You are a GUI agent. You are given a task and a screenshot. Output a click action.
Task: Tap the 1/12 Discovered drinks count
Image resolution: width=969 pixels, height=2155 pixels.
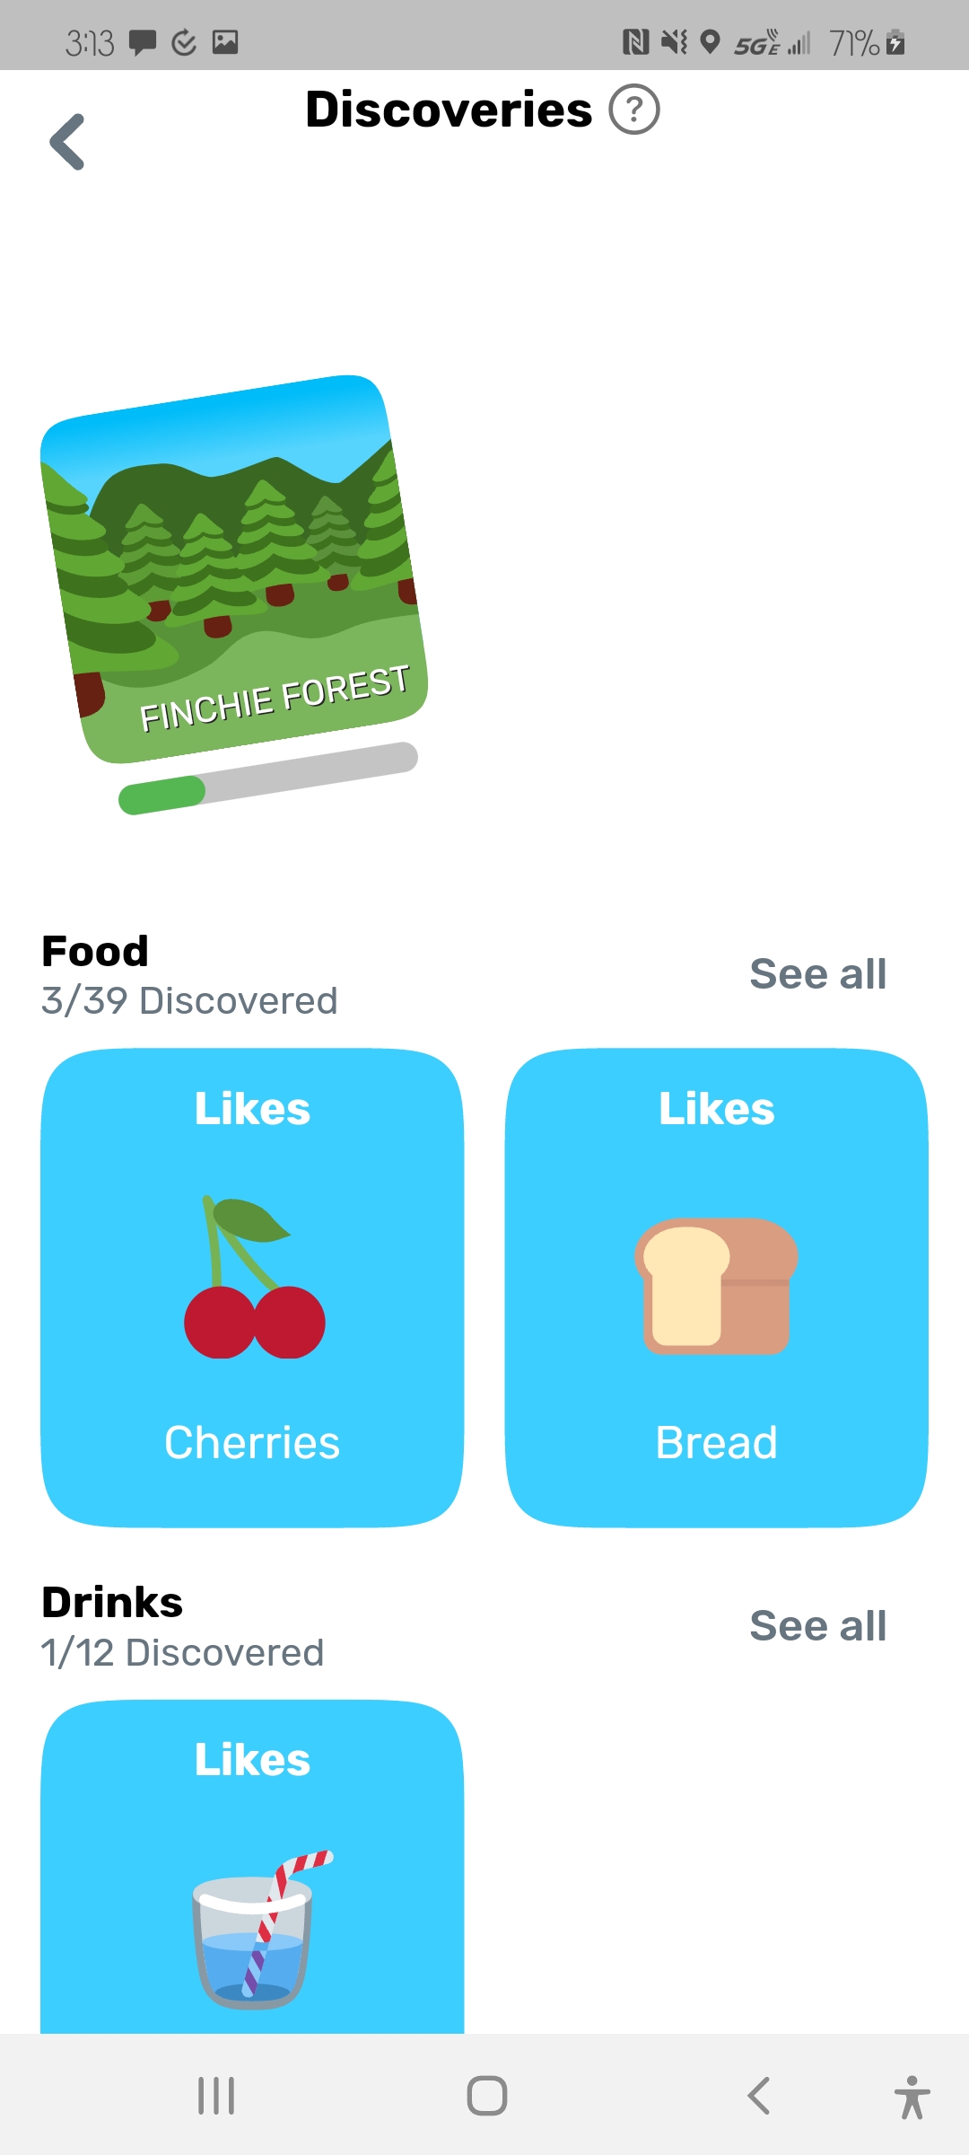182,1653
